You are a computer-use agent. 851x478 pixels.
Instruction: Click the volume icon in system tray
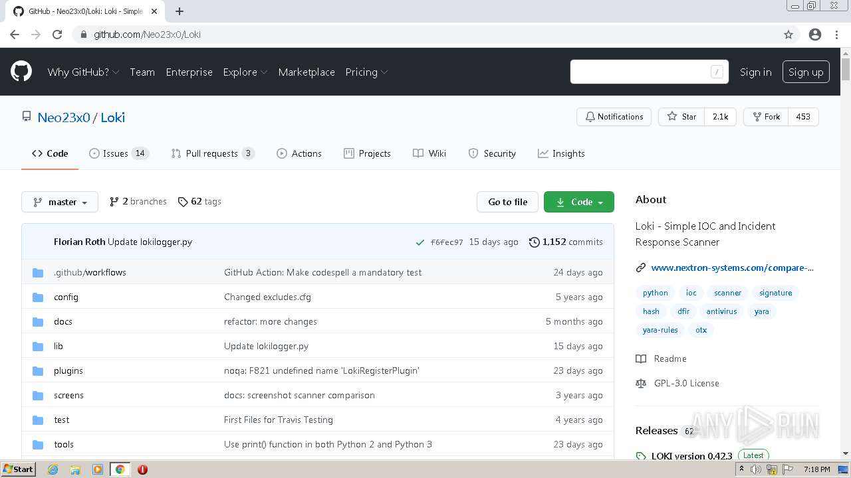click(x=756, y=469)
